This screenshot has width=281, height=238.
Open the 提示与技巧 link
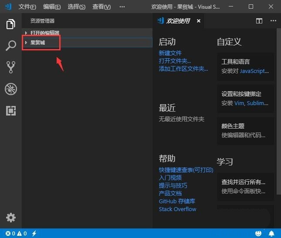(173, 185)
